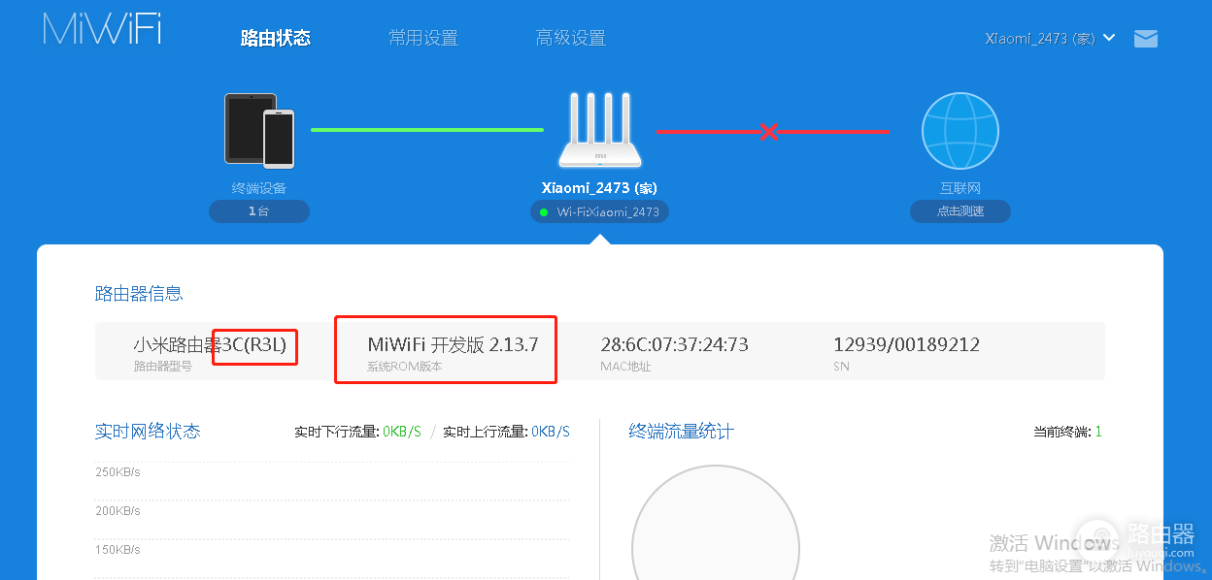Click MAC address 28:6C:07:37:24:73
1212x580 pixels.
(x=674, y=344)
